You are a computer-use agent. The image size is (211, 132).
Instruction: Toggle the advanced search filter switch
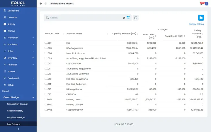(x=128, y=18)
